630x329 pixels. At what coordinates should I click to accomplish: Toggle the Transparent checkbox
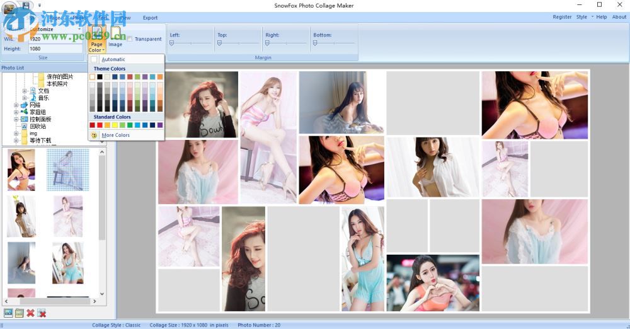(x=130, y=39)
